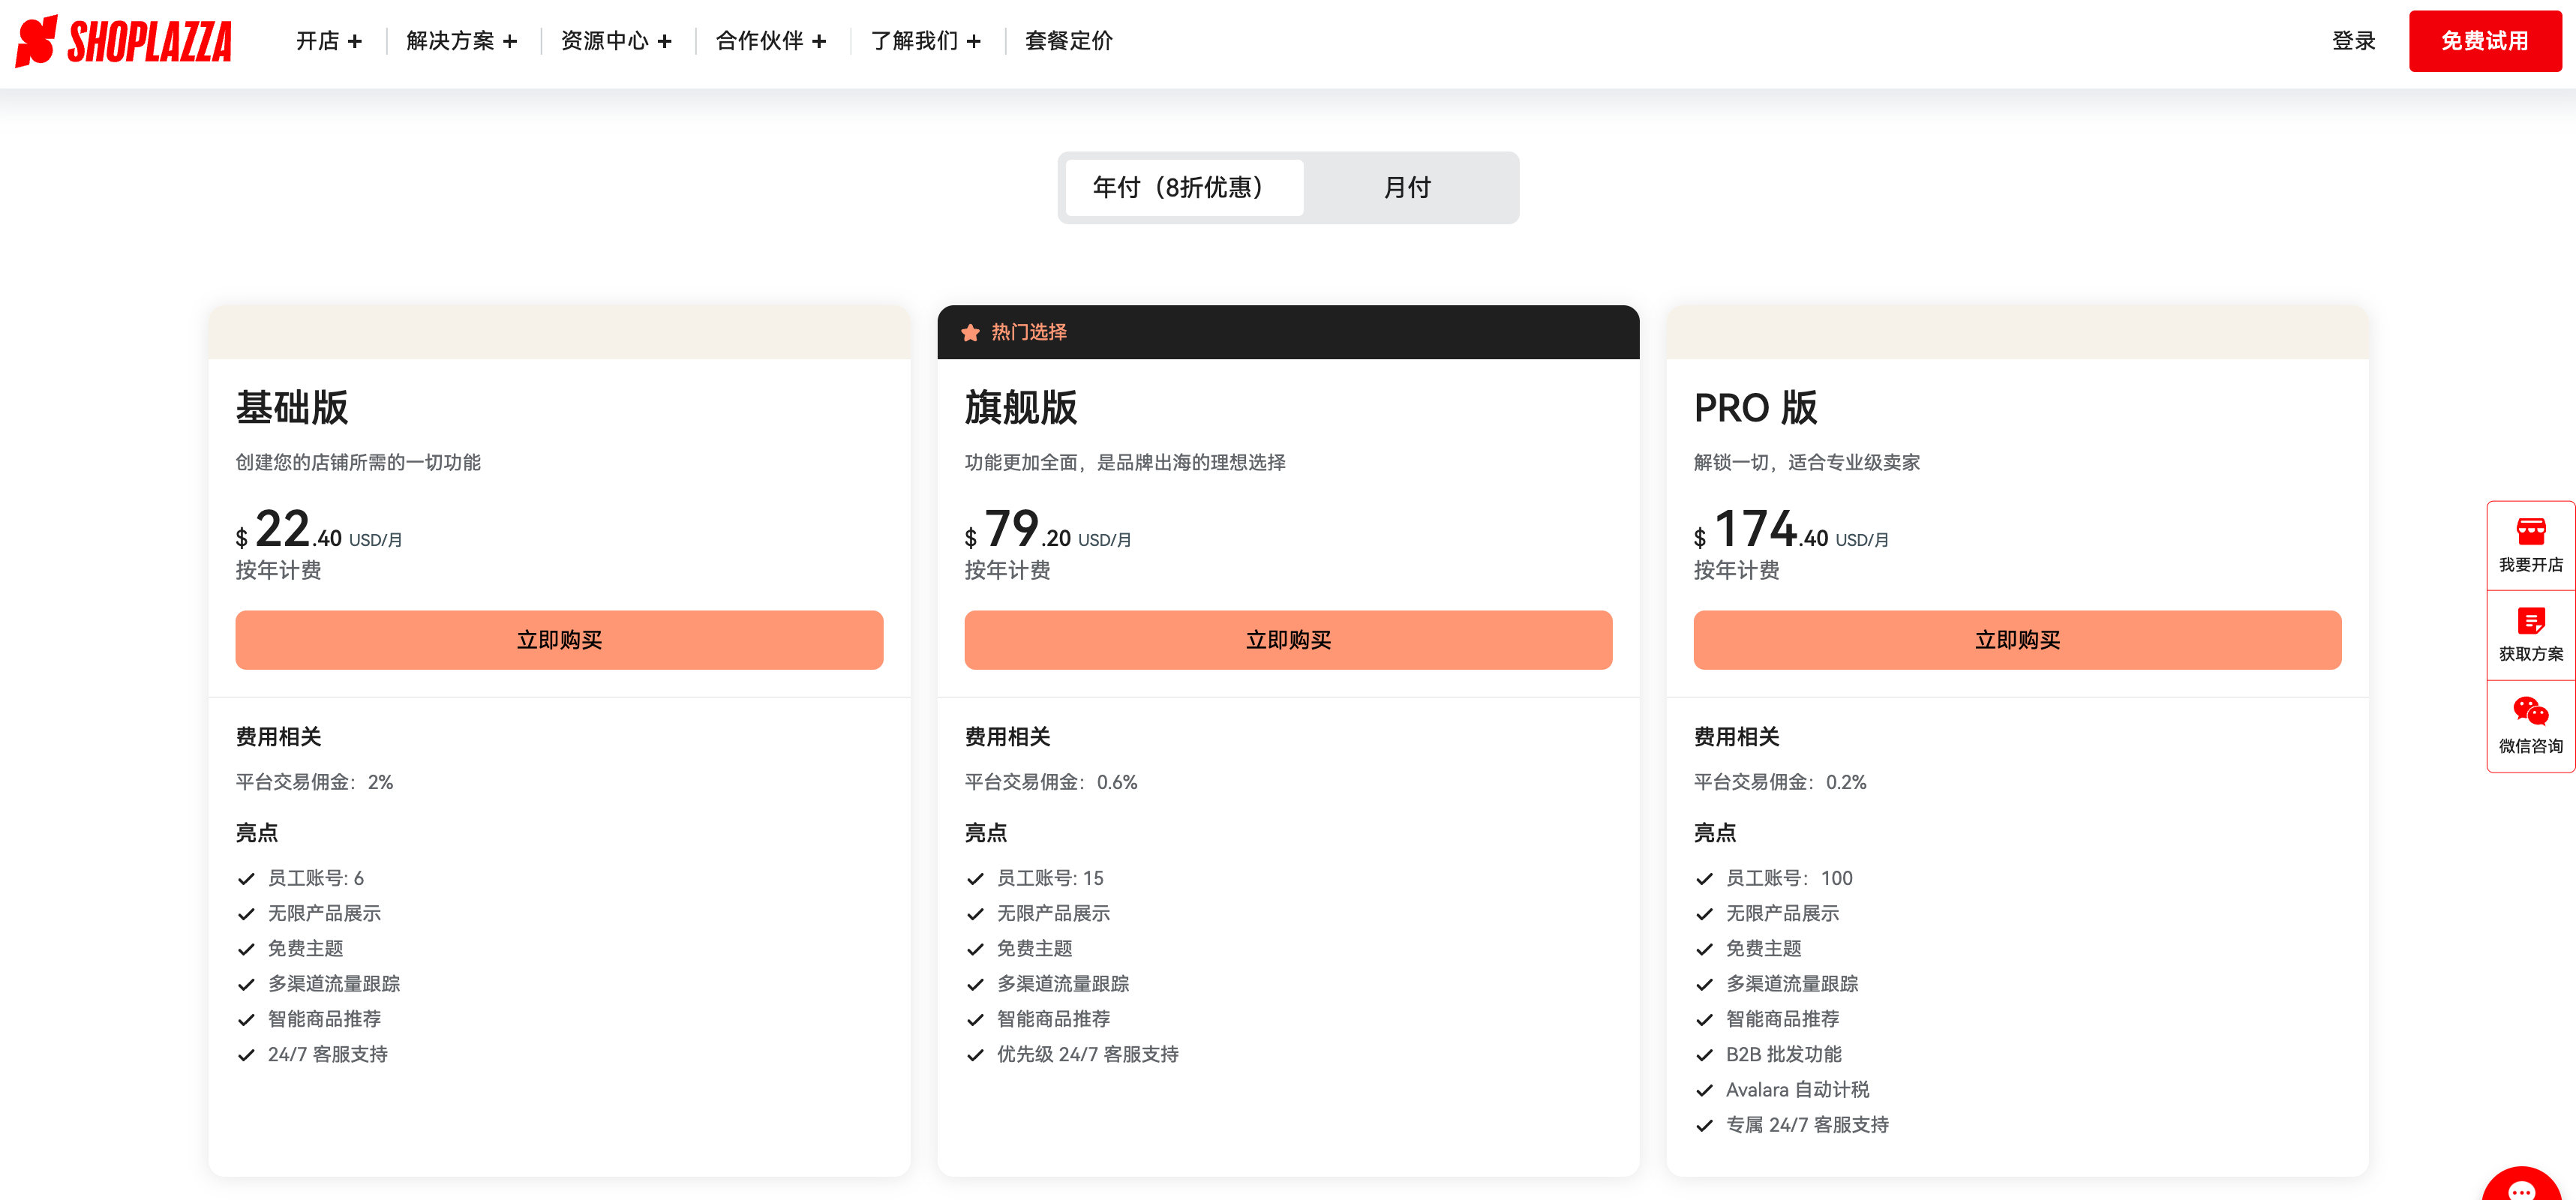Screen dimensions: 2576x1200
Task: Expand the 开店 menu
Action: [328, 41]
